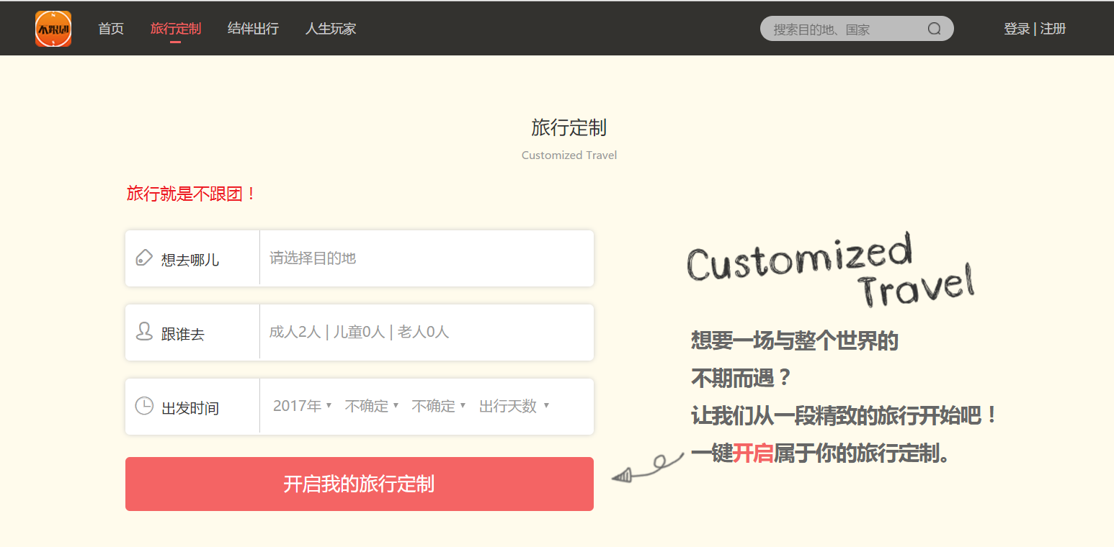This screenshot has width=1114, height=547.
Task: Click the search magnifier icon
Action: coord(934,29)
